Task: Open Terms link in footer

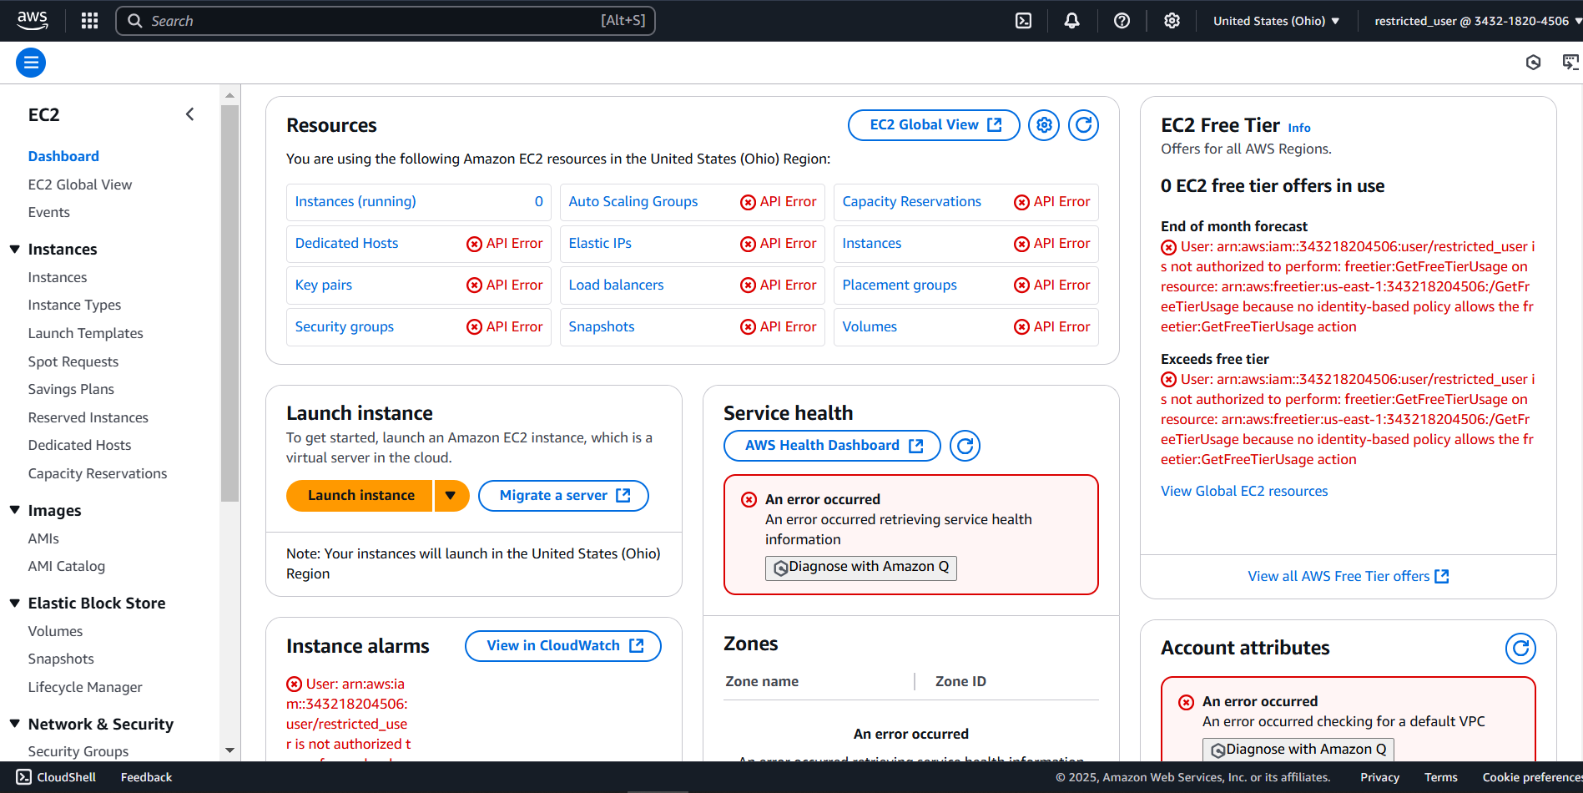Action: pyautogui.click(x=1441, y=777)
